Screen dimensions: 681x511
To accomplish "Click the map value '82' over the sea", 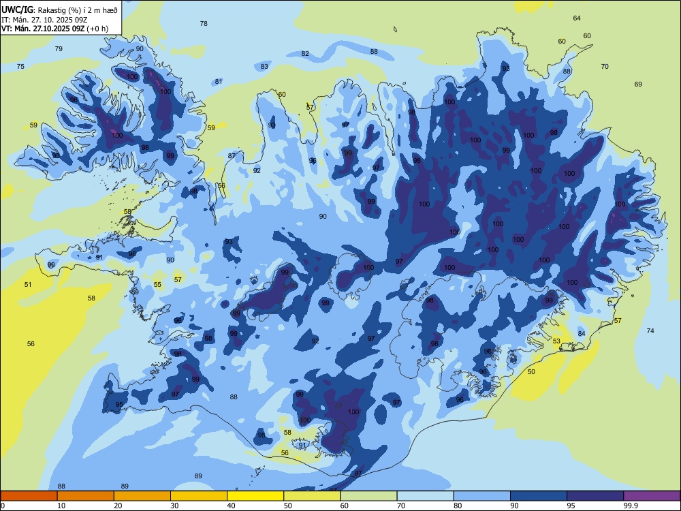I will [305, 53].
